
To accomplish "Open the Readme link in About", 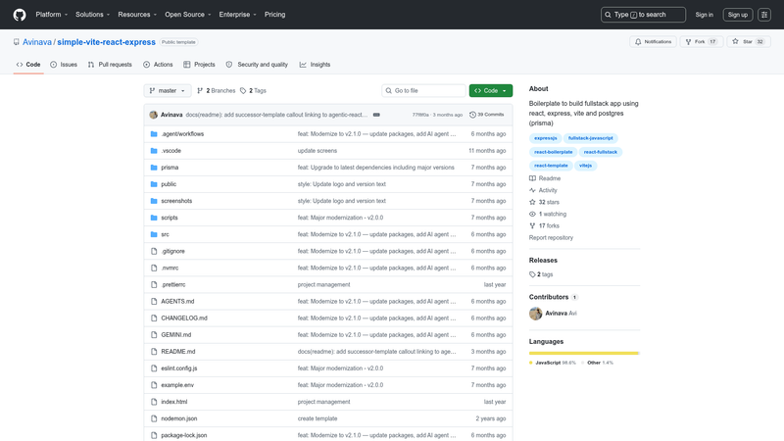I will (x=545, y=178).
